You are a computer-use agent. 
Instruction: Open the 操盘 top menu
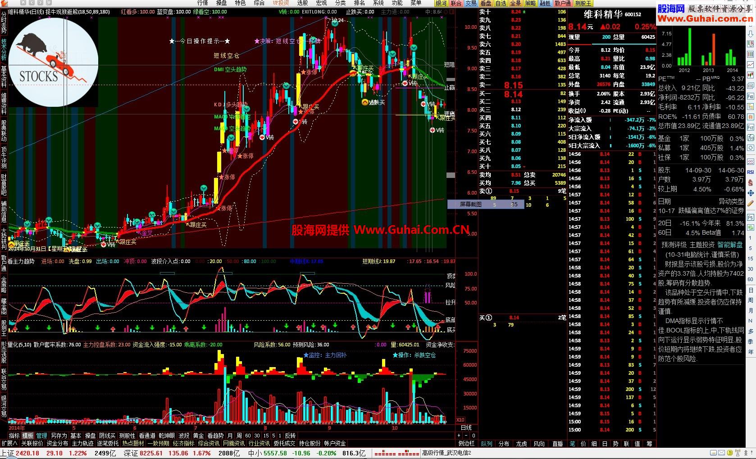(x=222, y=3)
